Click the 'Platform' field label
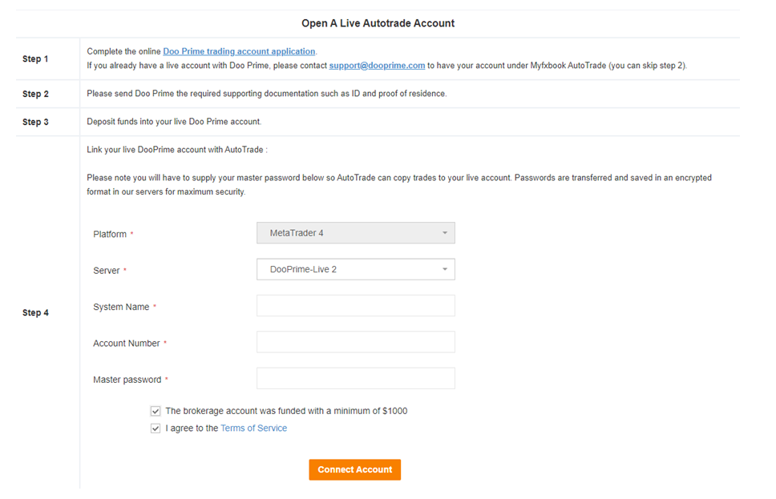This screenshot has width=776, height=499. tap(110, 234)
